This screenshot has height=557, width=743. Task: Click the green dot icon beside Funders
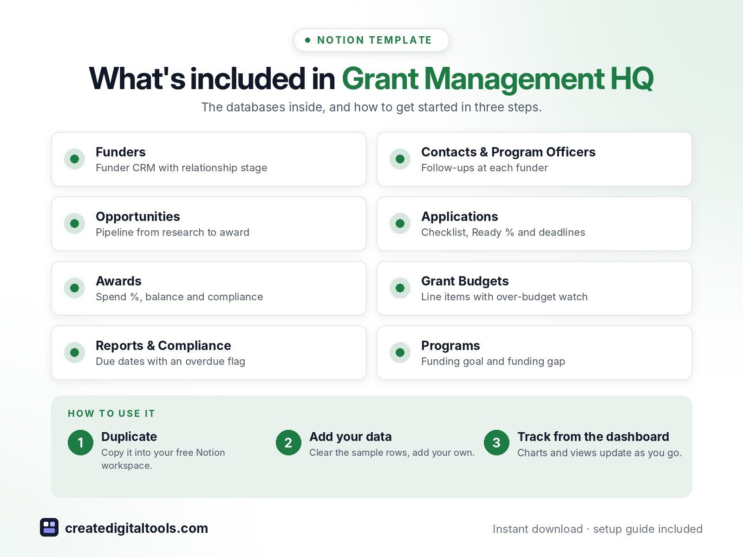click(74, 159)
